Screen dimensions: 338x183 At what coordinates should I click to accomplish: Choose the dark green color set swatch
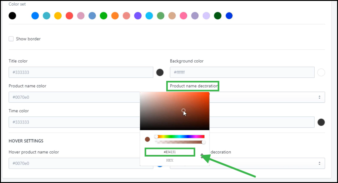tap(218, 16)
